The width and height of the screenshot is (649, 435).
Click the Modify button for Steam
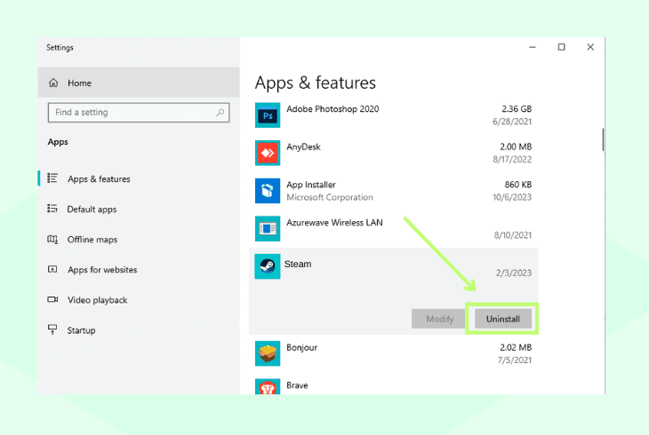439,319
